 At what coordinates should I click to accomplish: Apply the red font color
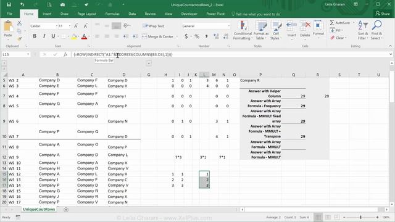[x=84, y=36]
